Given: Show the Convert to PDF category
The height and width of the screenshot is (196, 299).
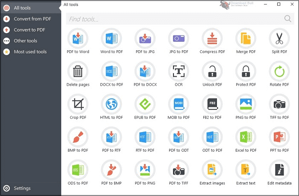Looking at the screenshot, I should click(x=30, y=30).
